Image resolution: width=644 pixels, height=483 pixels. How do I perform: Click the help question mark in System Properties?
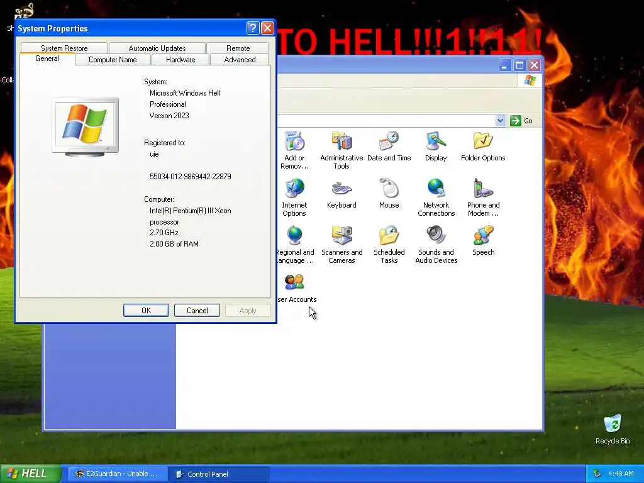pos(253,28)
